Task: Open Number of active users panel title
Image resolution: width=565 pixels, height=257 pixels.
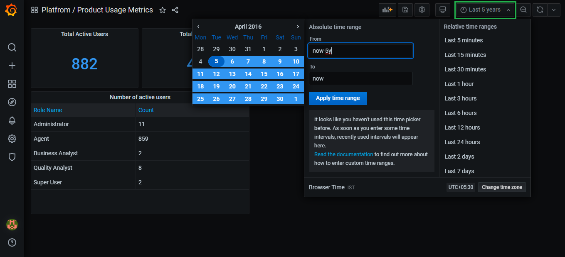Action: (140, 97)
